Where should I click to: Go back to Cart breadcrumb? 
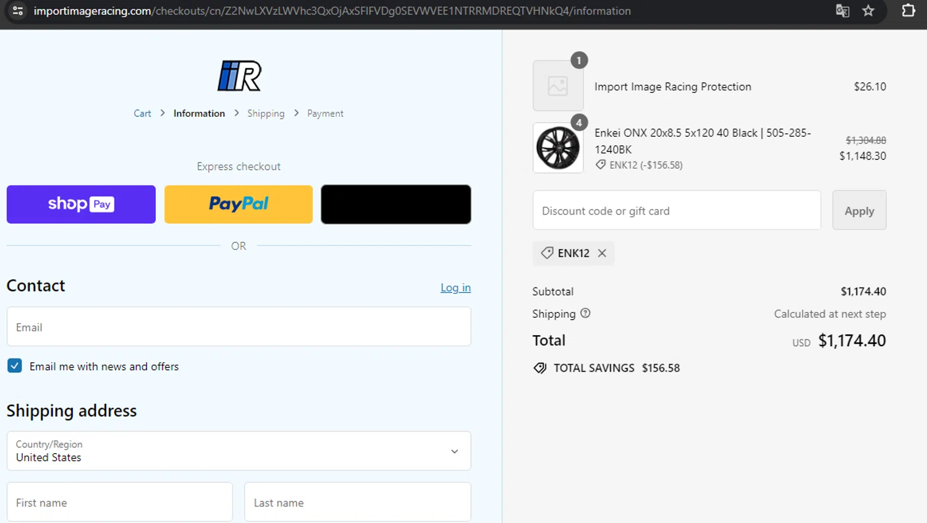(142, 113)
